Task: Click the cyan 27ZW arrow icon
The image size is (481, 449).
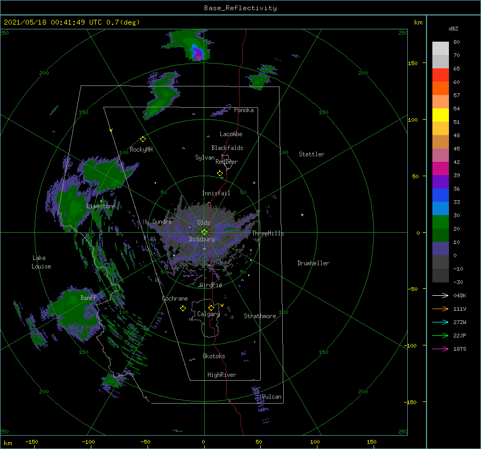Action: tap(440, 322)
